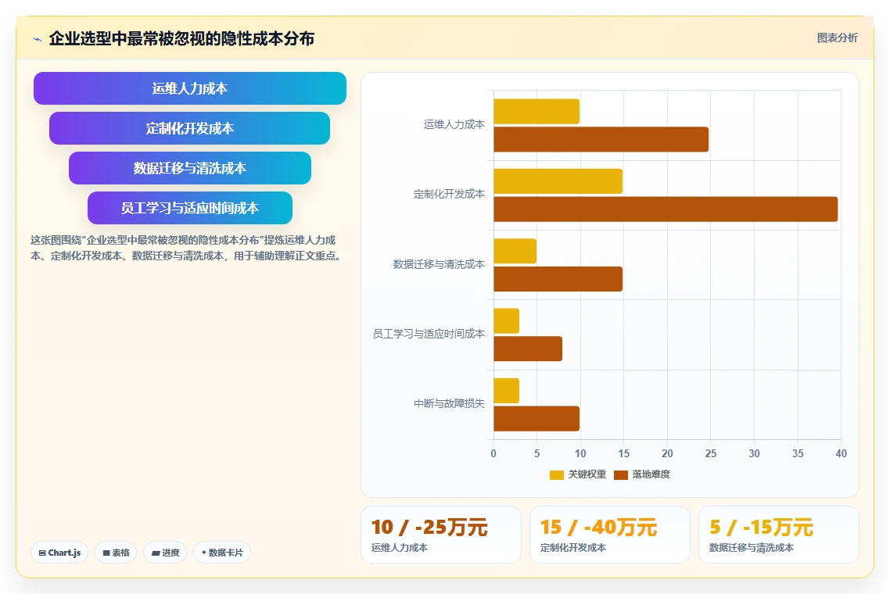Image resolution: width=890 pixels, height=594 pixels.
Task: Click the 表格 tag chip
Action: (x=116, y=553)
